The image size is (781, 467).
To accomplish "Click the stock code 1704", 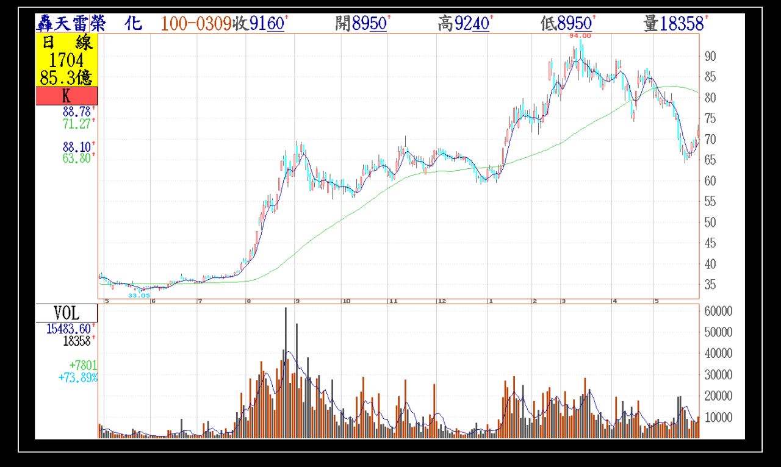I will [x=67, y=60].
